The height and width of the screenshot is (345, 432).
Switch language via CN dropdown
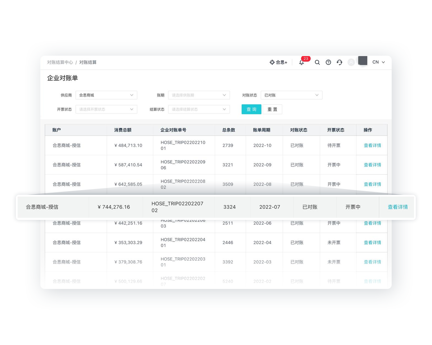(x=378, y=62)
